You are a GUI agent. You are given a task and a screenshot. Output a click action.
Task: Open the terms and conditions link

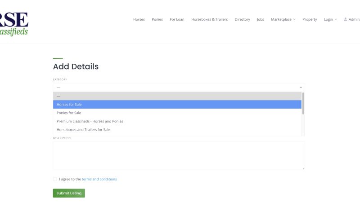99,179
